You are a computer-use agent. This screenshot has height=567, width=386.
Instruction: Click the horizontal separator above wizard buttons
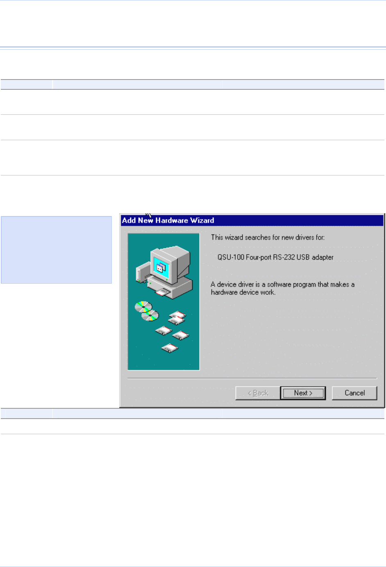(x=252, y=378)
